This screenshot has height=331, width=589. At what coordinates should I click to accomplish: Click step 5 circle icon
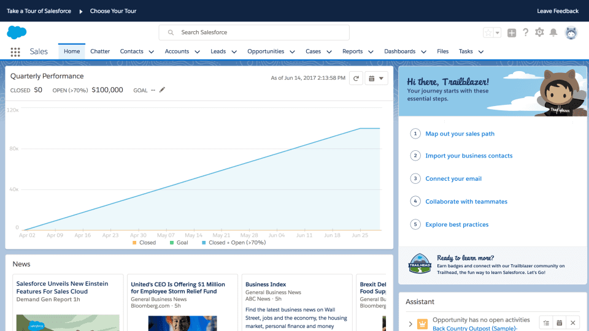point(415,224)
